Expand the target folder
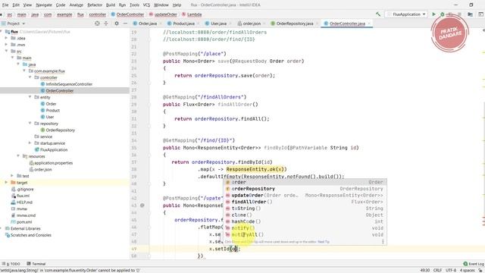Screen dimensions: 485x273 (x=6, y=182)
